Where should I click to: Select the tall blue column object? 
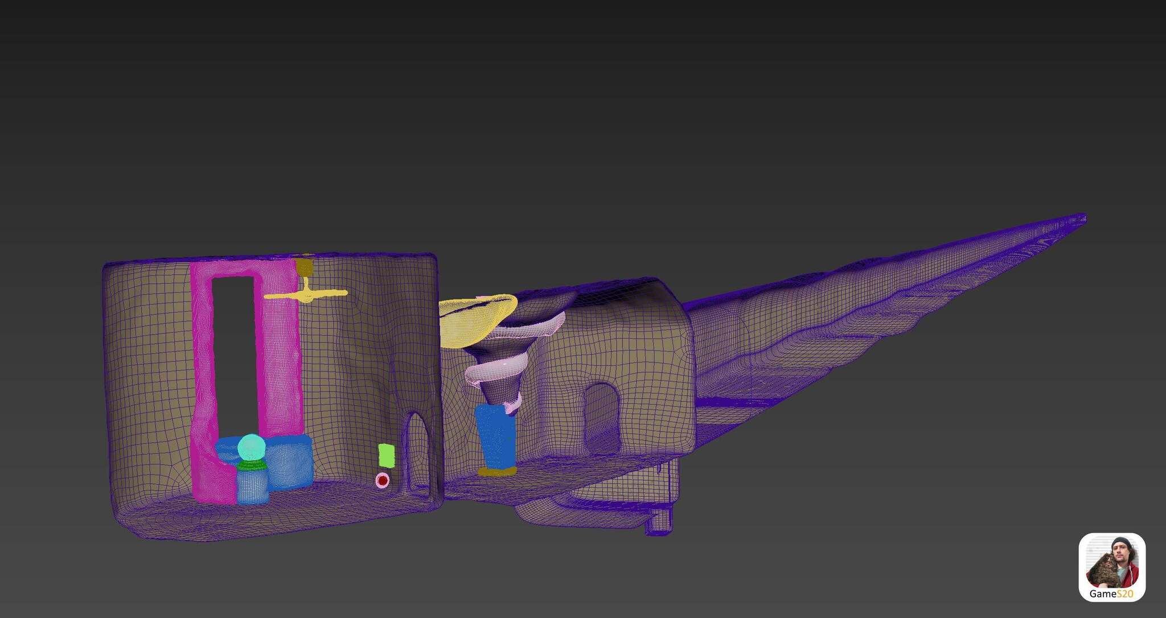[496, 437]
